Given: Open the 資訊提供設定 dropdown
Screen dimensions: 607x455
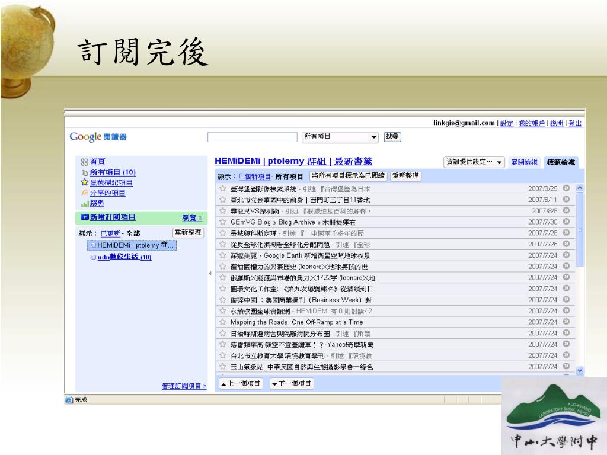Looking at the screenshot, I should click(474, 162).
